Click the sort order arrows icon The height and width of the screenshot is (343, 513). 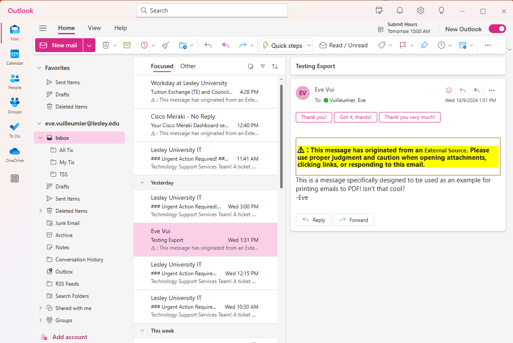pyautogui.click(x=275, y=66)
